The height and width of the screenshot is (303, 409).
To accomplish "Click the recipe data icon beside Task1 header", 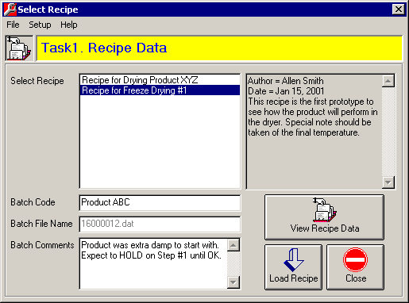I will (19, 48).
